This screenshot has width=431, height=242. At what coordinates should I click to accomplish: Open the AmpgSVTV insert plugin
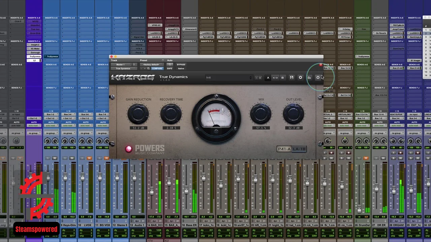click(x=172, y=29)
